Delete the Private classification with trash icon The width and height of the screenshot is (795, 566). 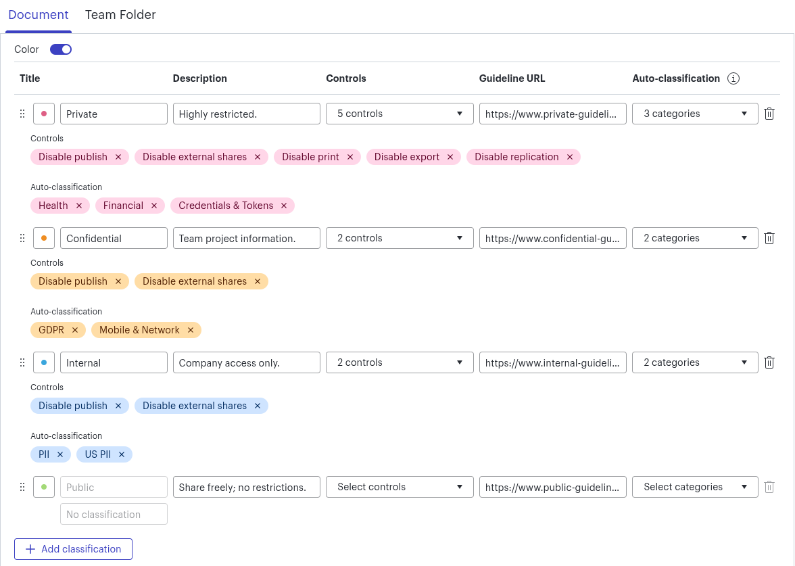tap(769, 114)
